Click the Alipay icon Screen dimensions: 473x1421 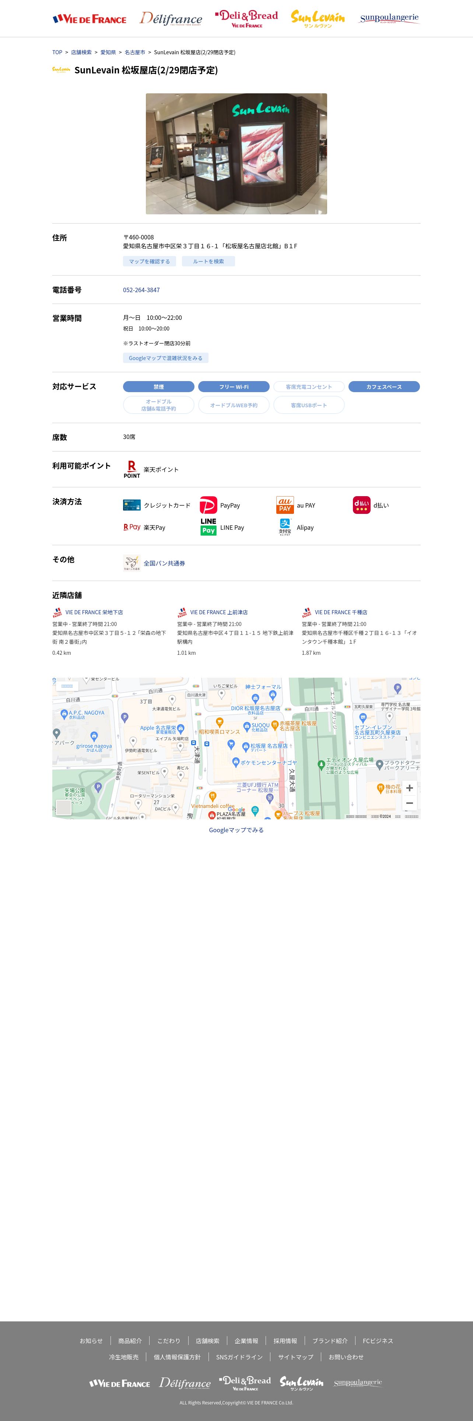tap(285, 528)
